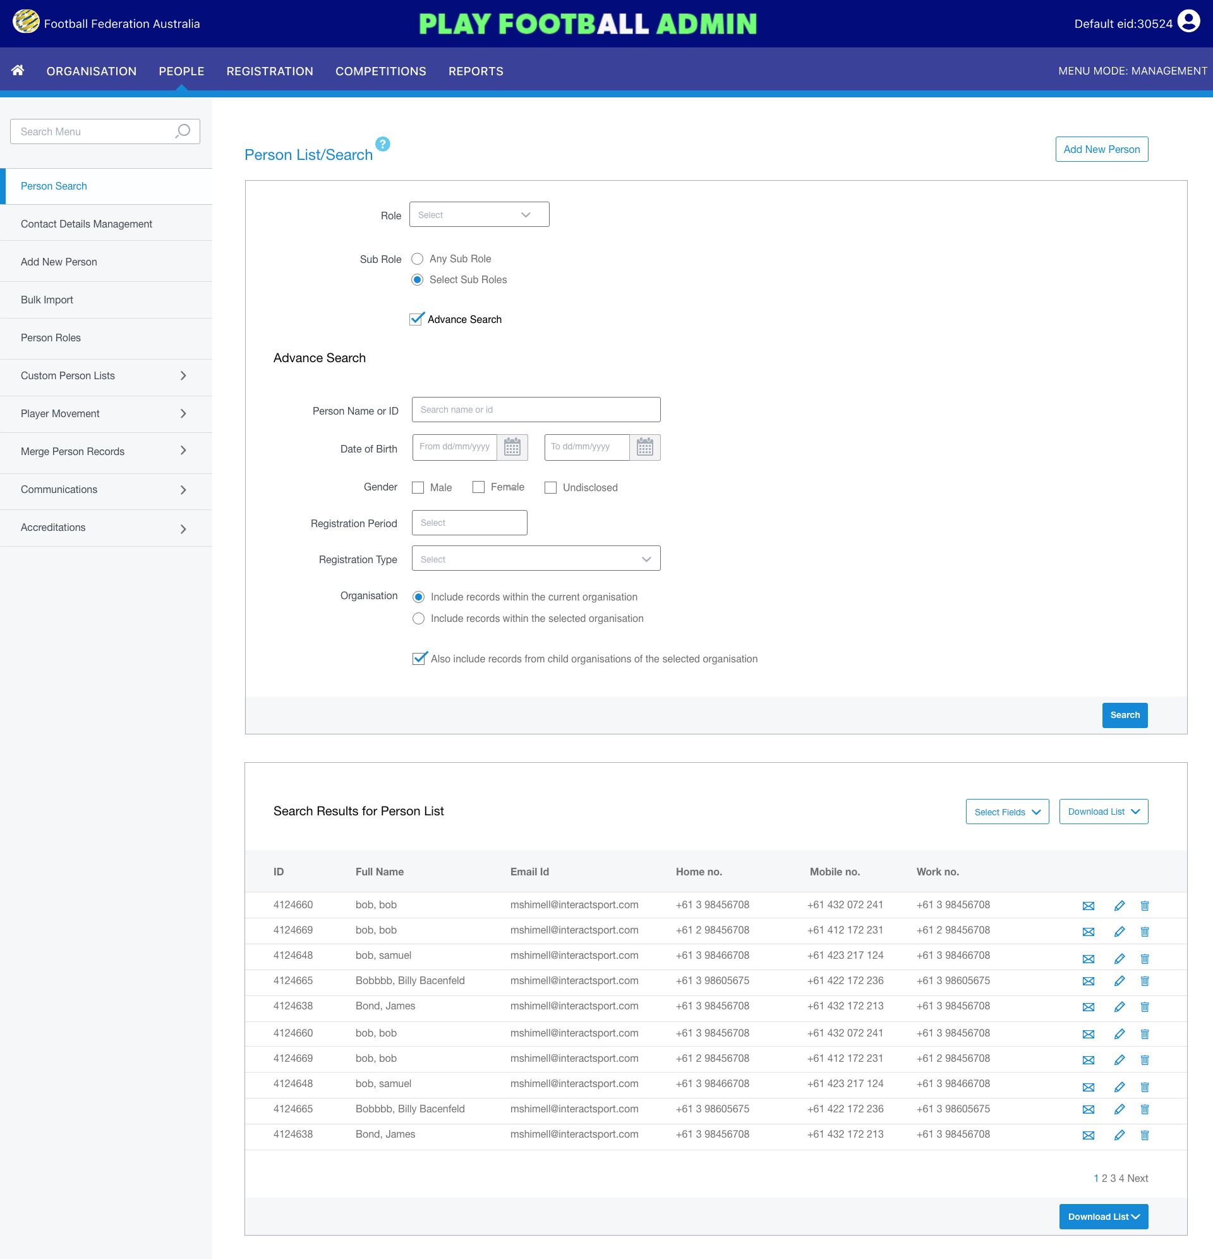Check the Female gender checkbox
1213x1259 pixels.
tap(478, 487)
